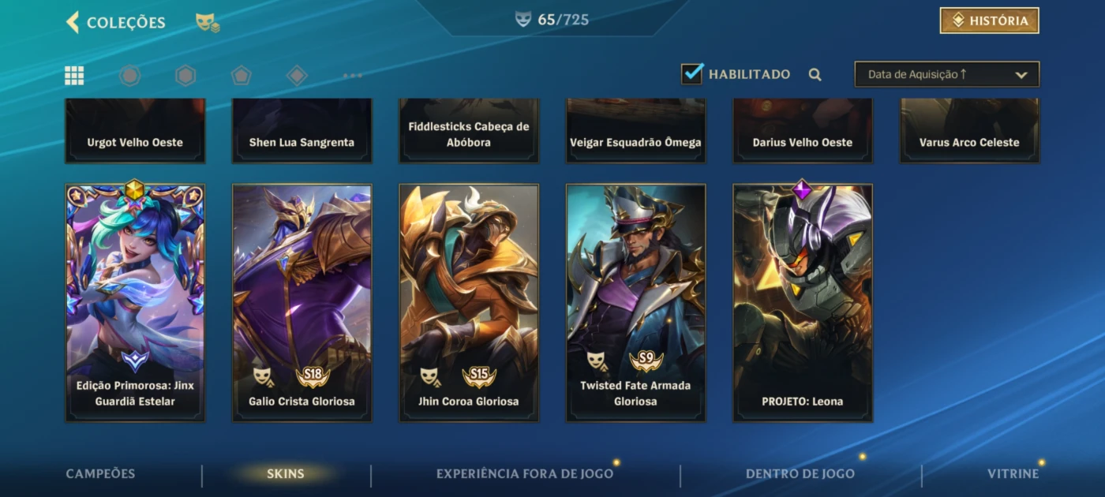Switch to the Dentro de Jogo tab
This screenshot has width=1105, height=497.
(x=800, y=474)
